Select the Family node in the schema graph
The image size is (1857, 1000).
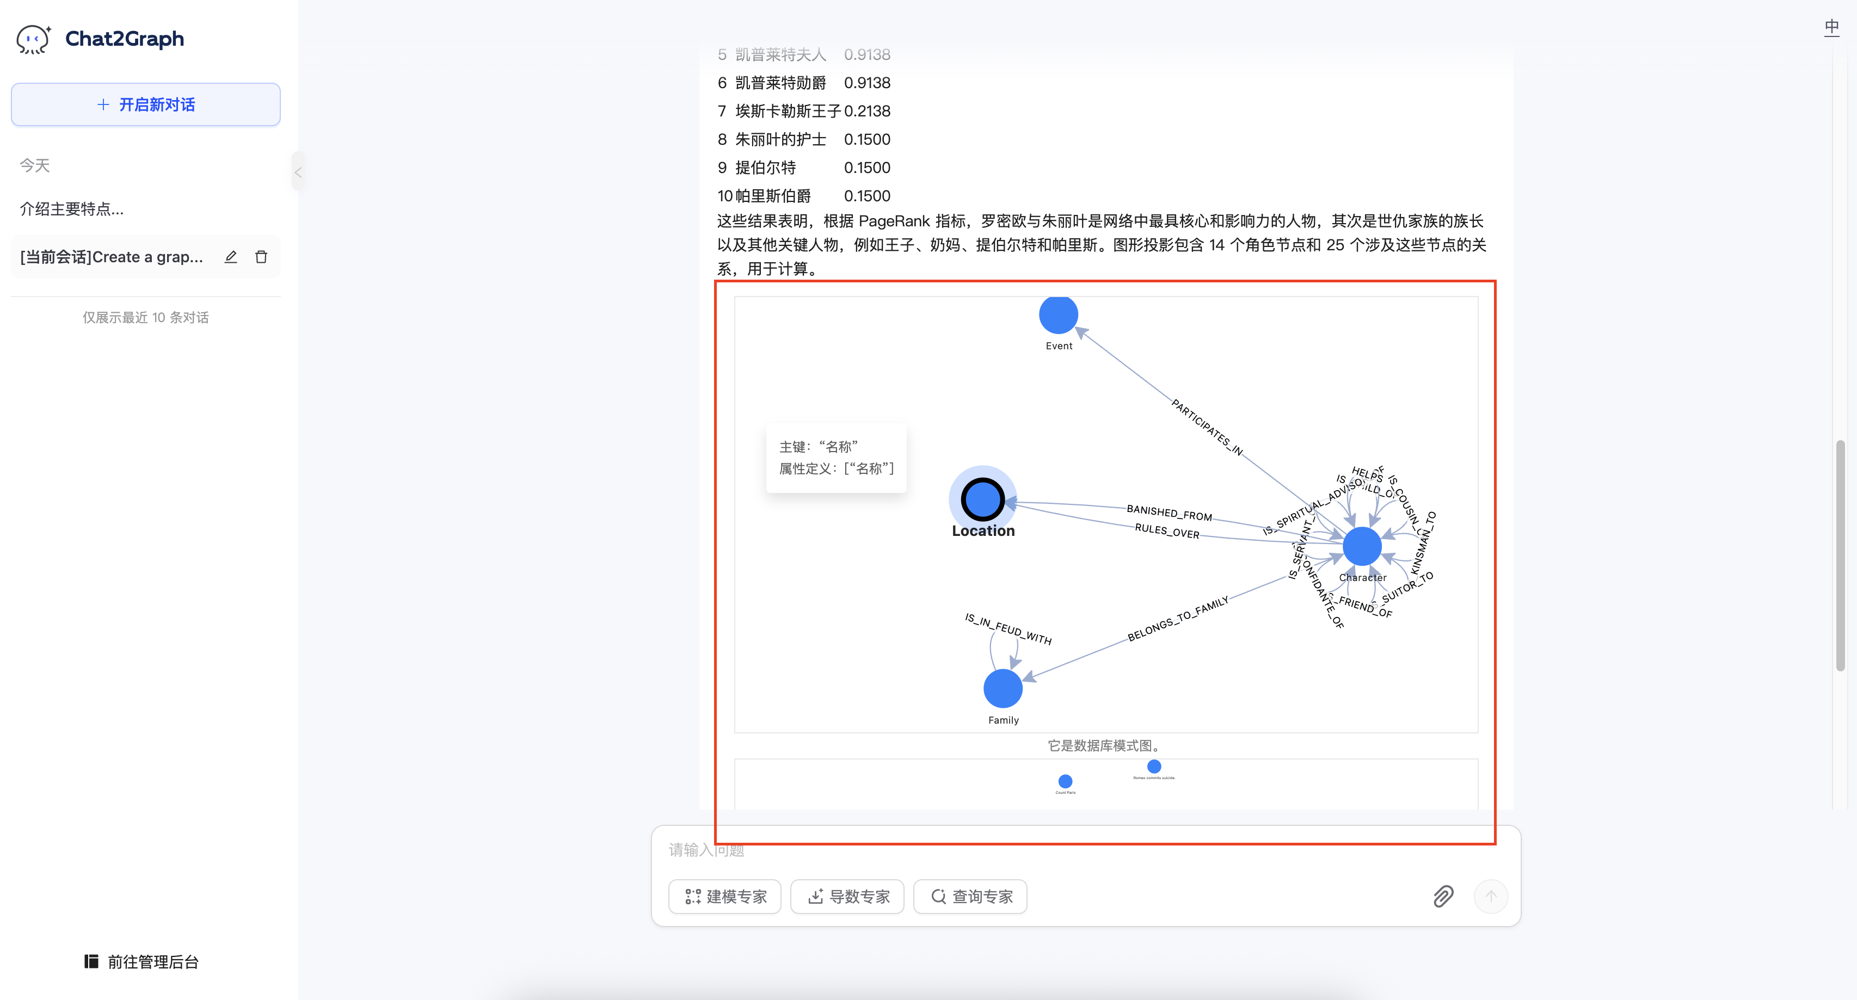pyautogui.click(x=1003, y=689)
